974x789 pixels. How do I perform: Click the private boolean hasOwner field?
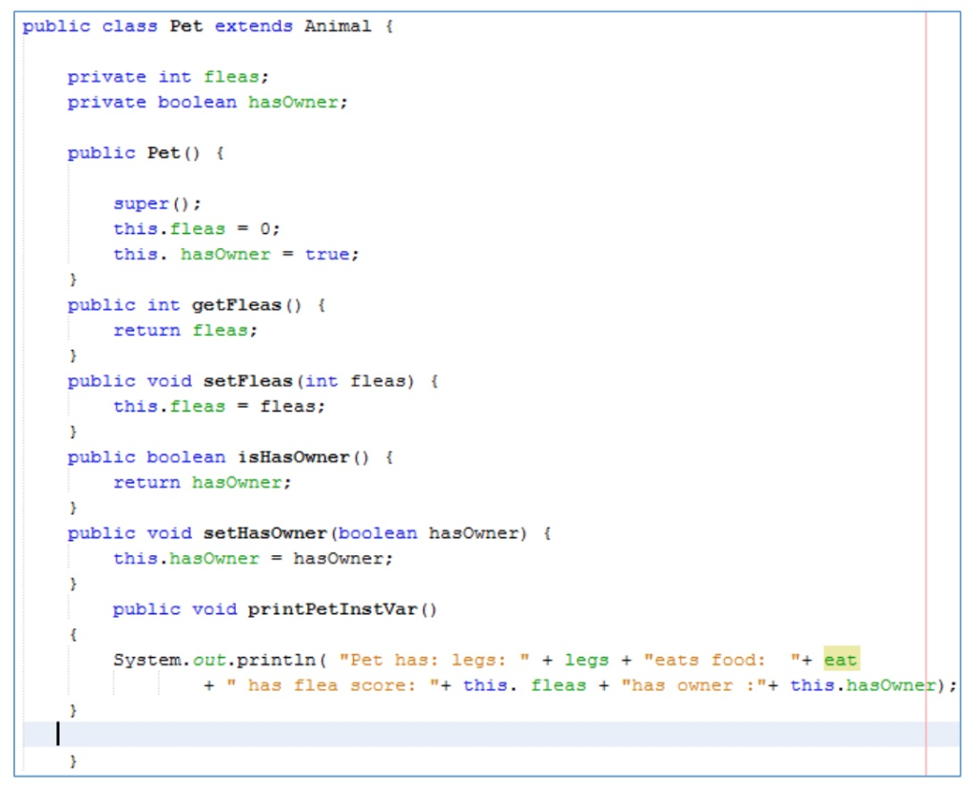(207, 102)
